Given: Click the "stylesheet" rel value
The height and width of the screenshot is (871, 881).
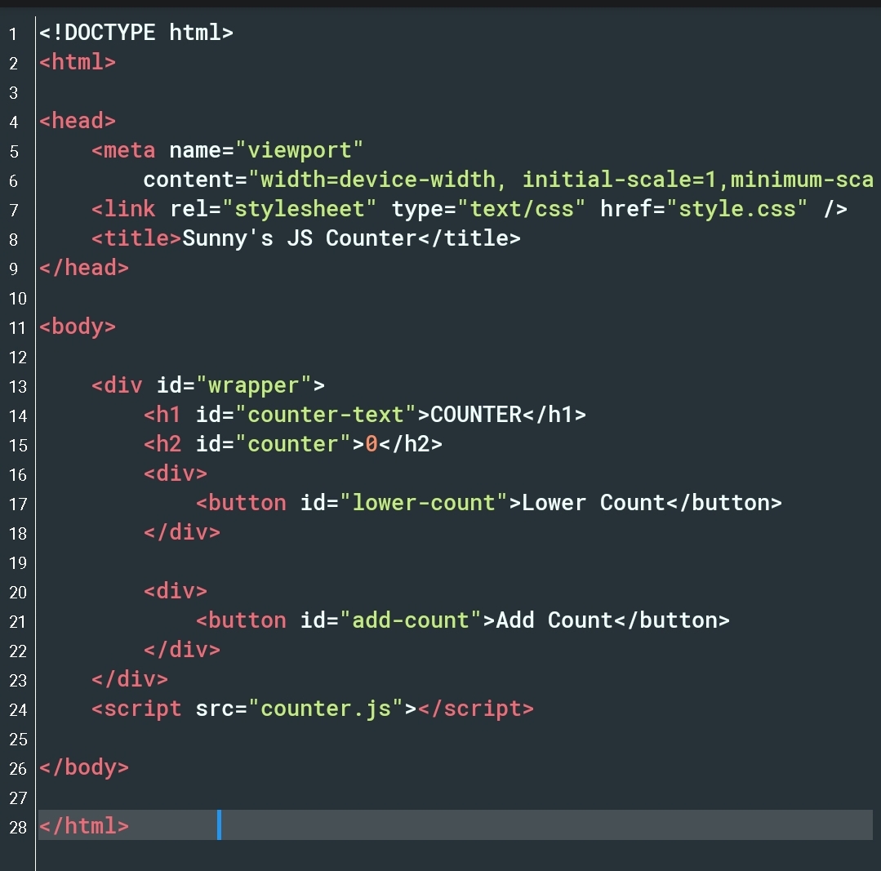Looking at the screenshot, I should click(299, 209).
